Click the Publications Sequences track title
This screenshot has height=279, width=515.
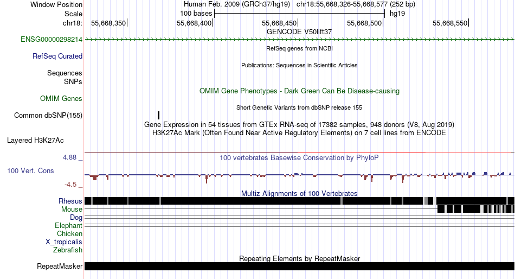pos(299,65)
